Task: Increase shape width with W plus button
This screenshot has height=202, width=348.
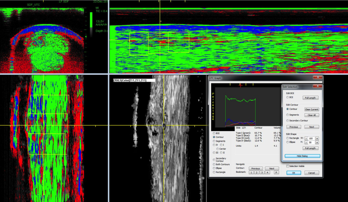Action: click(x=317, y=138)
